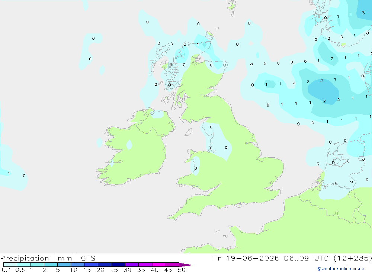Click the legend label "0.5"
372x272 pixels.
pyautogui.click(x=20, y=270)
